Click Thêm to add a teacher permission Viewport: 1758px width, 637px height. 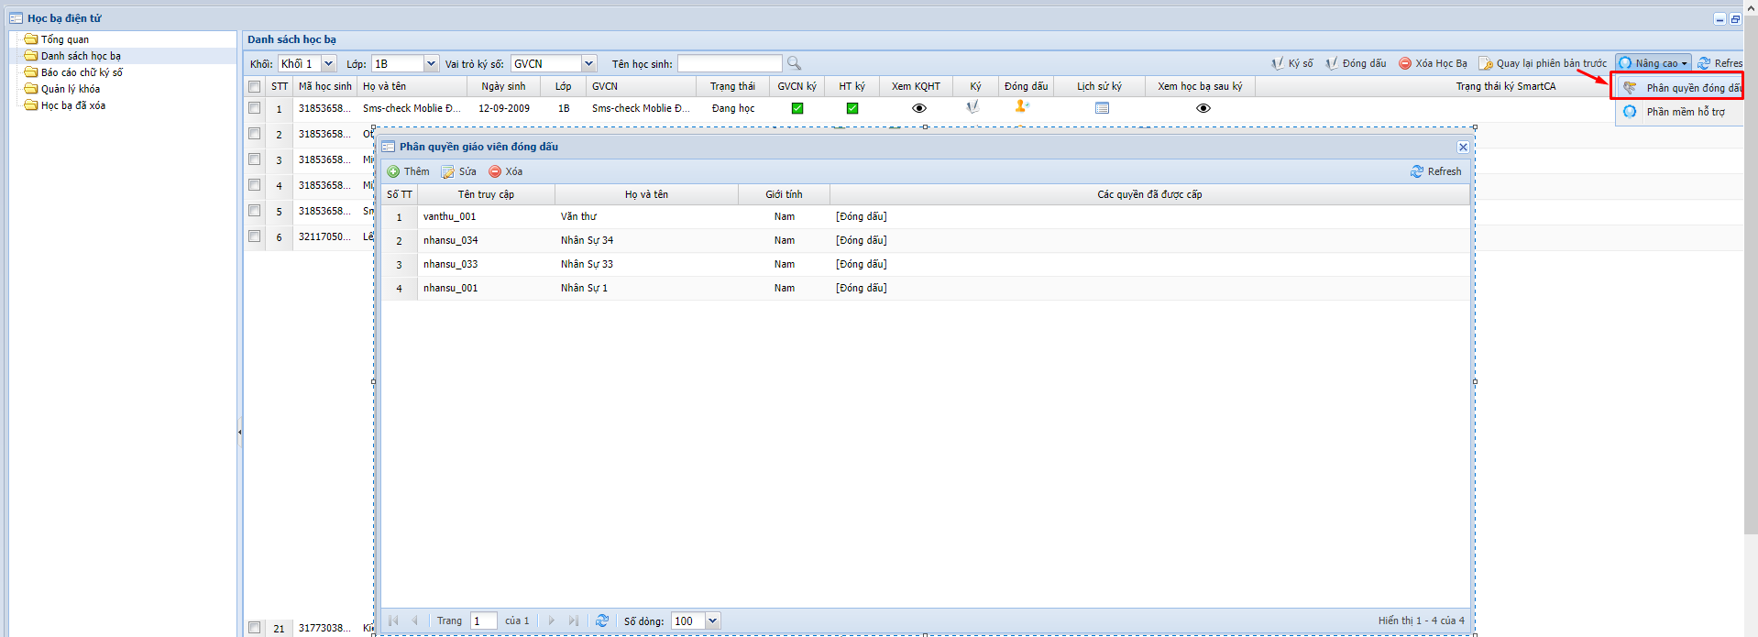tap(408, 171)
